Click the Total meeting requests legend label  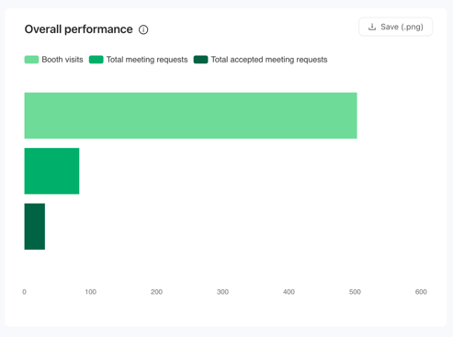(x=147, y=60)
